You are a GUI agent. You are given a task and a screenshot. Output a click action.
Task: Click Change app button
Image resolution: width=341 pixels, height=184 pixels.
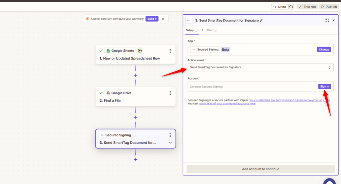pos(324,50)
